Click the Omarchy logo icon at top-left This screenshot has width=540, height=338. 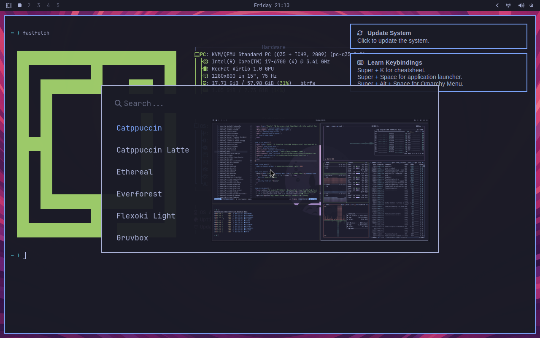9,5
